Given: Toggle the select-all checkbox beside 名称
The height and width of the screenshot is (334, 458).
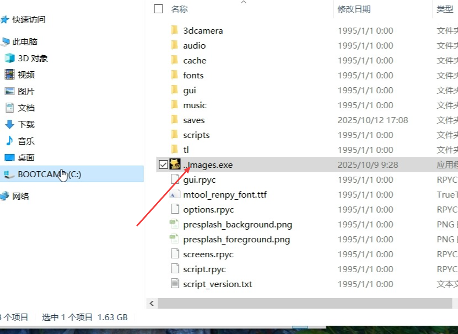Looking at the screenshot, I should [159, 9].
